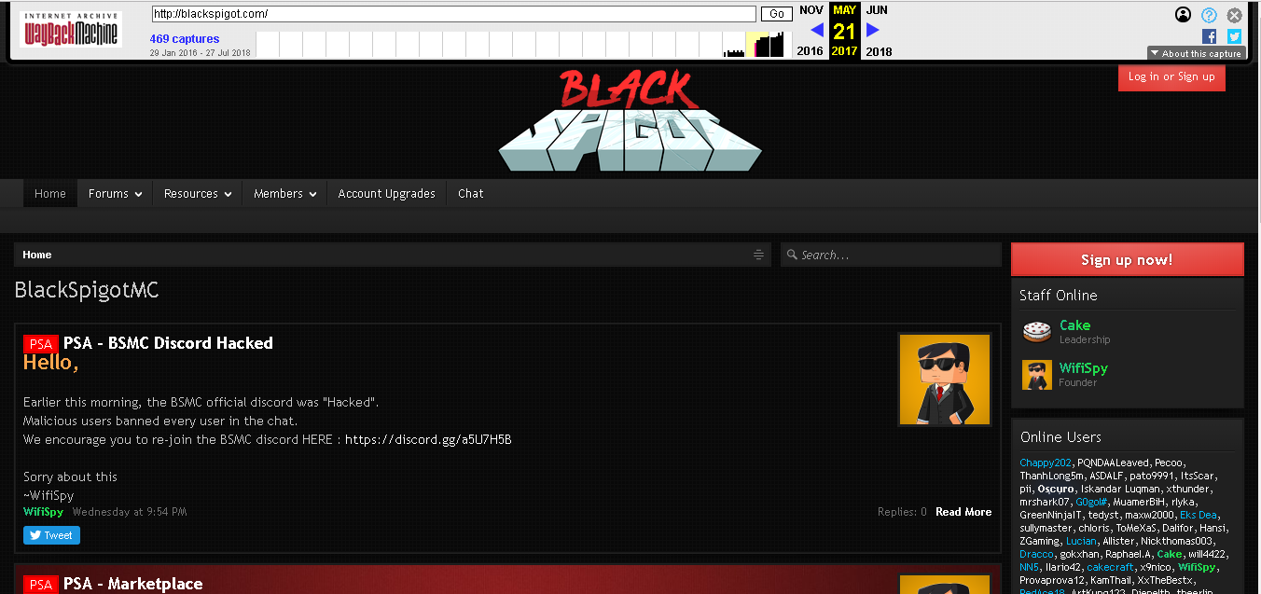Image resolution: width=1261 pixels, height=594 pixels.
Task: Open PQNDAALeaved in Online Users
Action: pyautogui.click(x=1113, y=463)
